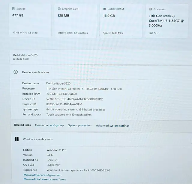Select the Product ID 00330-54115-41834-AAOEM

64,104
